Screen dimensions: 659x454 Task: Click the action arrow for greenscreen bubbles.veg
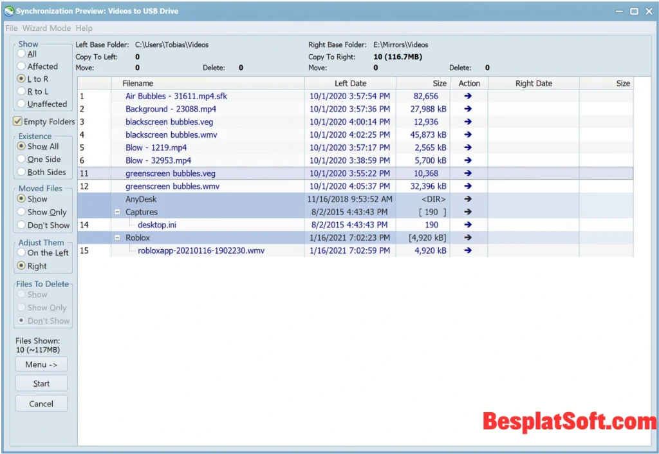(x=468, y=173)
